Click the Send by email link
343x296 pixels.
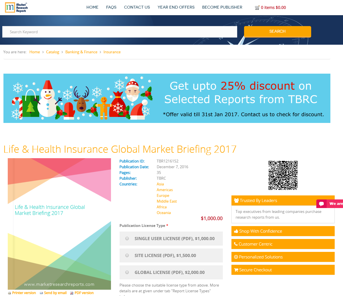point(55,293)
